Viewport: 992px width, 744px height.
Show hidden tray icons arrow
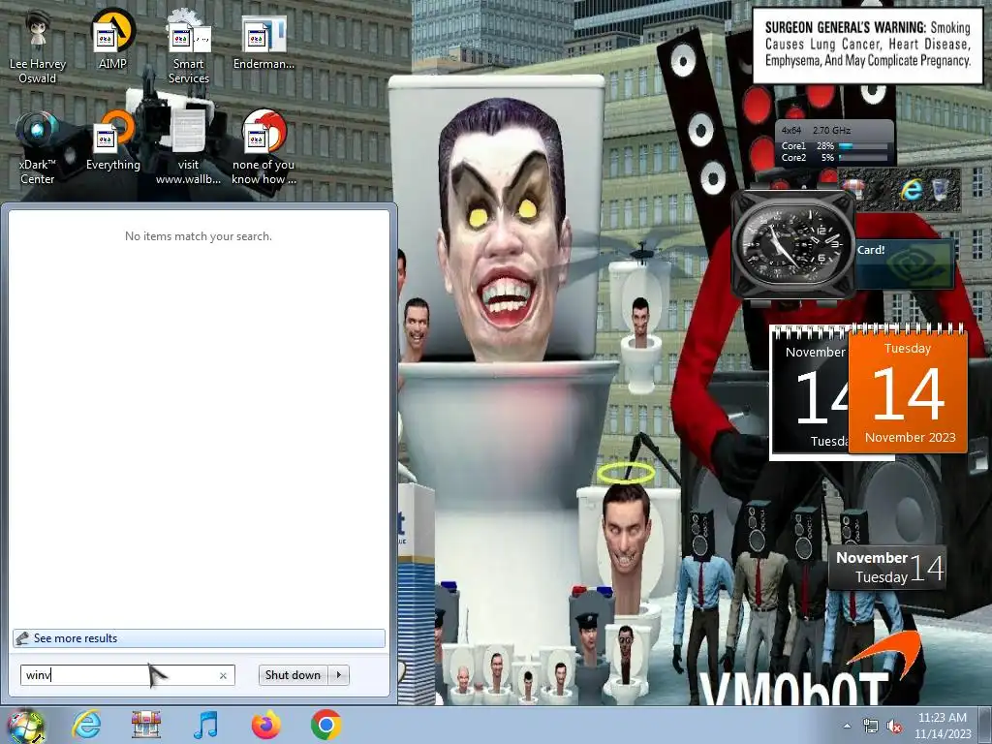[847, 726]
